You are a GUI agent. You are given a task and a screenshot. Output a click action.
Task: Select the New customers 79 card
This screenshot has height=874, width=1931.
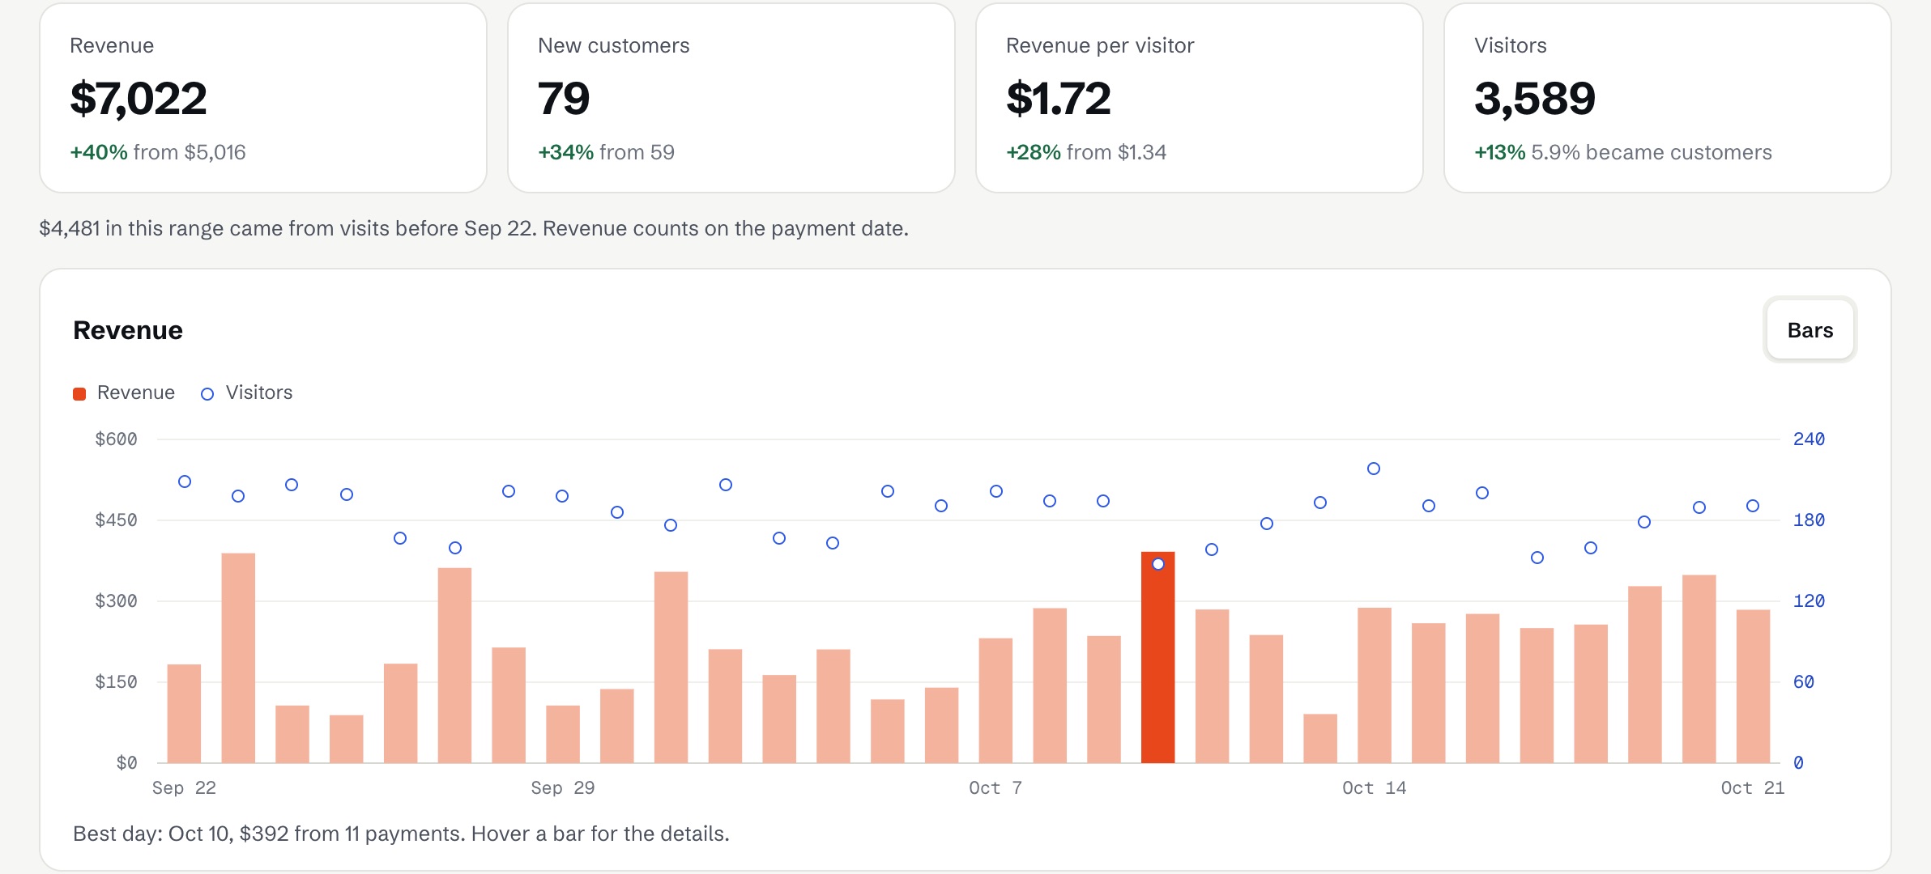pyautogui.click(x=731, y=98)
